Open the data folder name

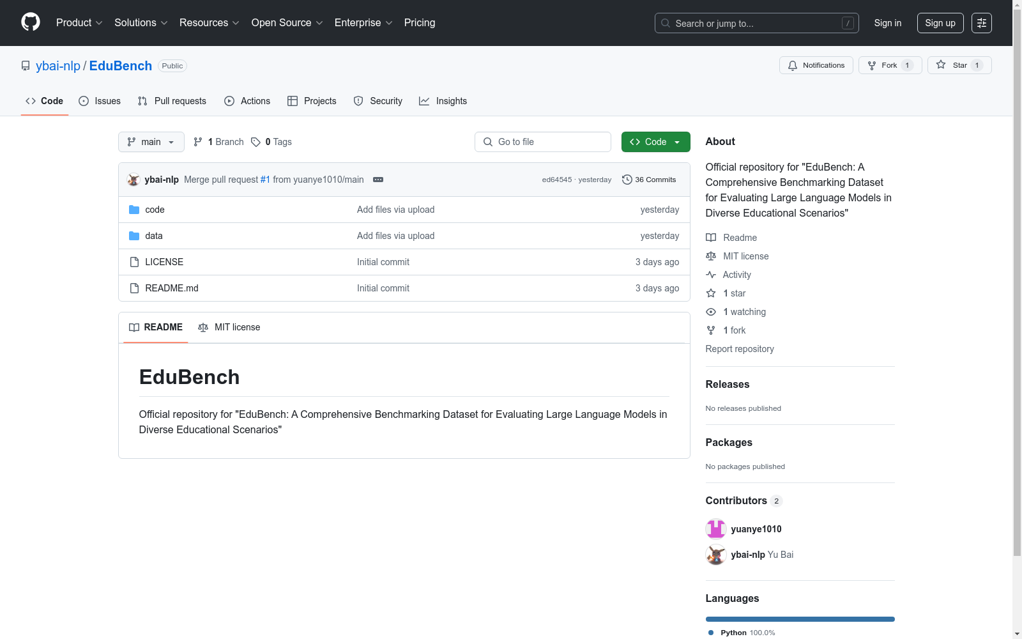tap(154, 236)
